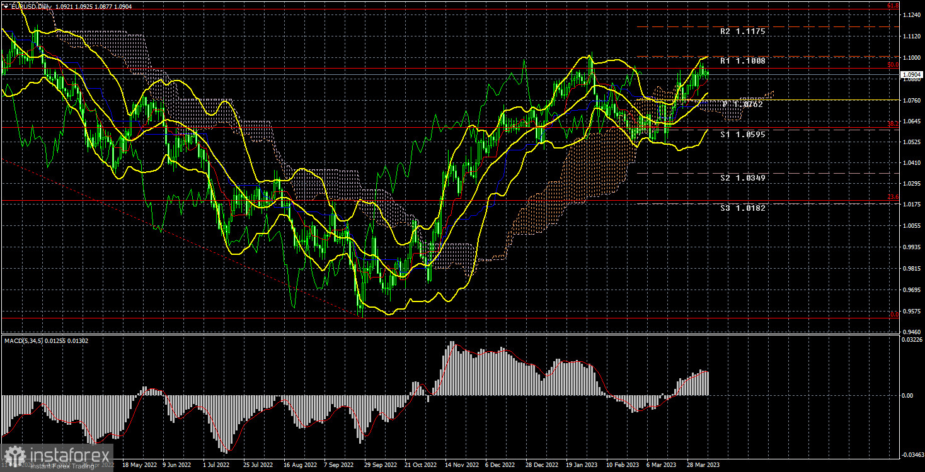Click the S2 1.0349 support label
This screenshot has width=925, height=472.
(x=744, y=178)
